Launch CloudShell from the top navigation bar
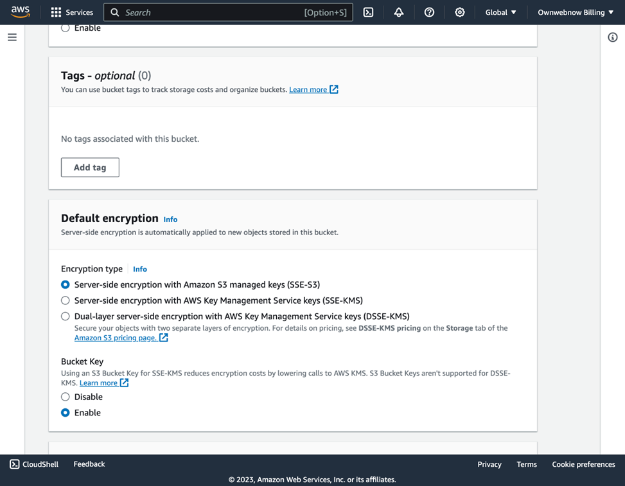625x486 pixels. [x=368, y=12]
